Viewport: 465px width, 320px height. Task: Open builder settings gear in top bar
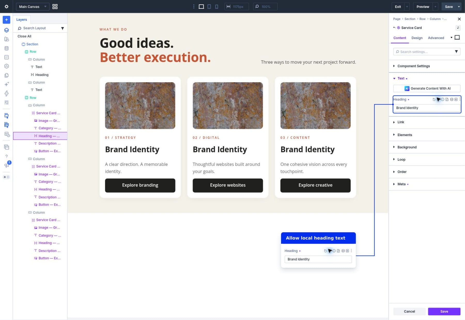[x=6, y=6]
